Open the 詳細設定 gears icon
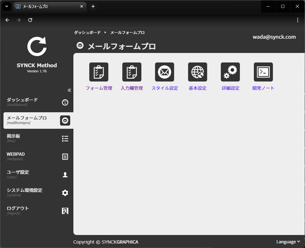This screenshot has height=248, width=305. 230,72
